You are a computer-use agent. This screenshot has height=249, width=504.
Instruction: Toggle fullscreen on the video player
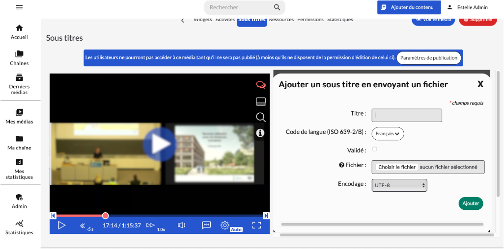[x=256, y=225]
